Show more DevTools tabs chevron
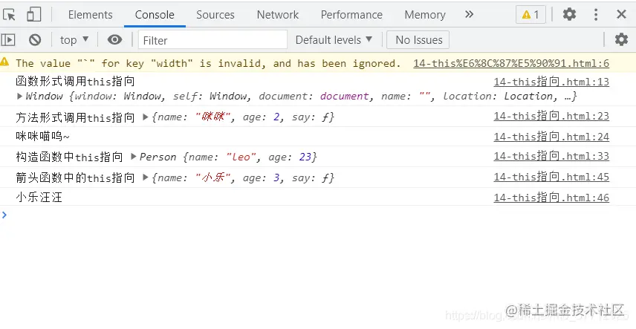Image resolution: width=636 pixels, height=329 pixels. pyautogui.click(x=470, y=15)
